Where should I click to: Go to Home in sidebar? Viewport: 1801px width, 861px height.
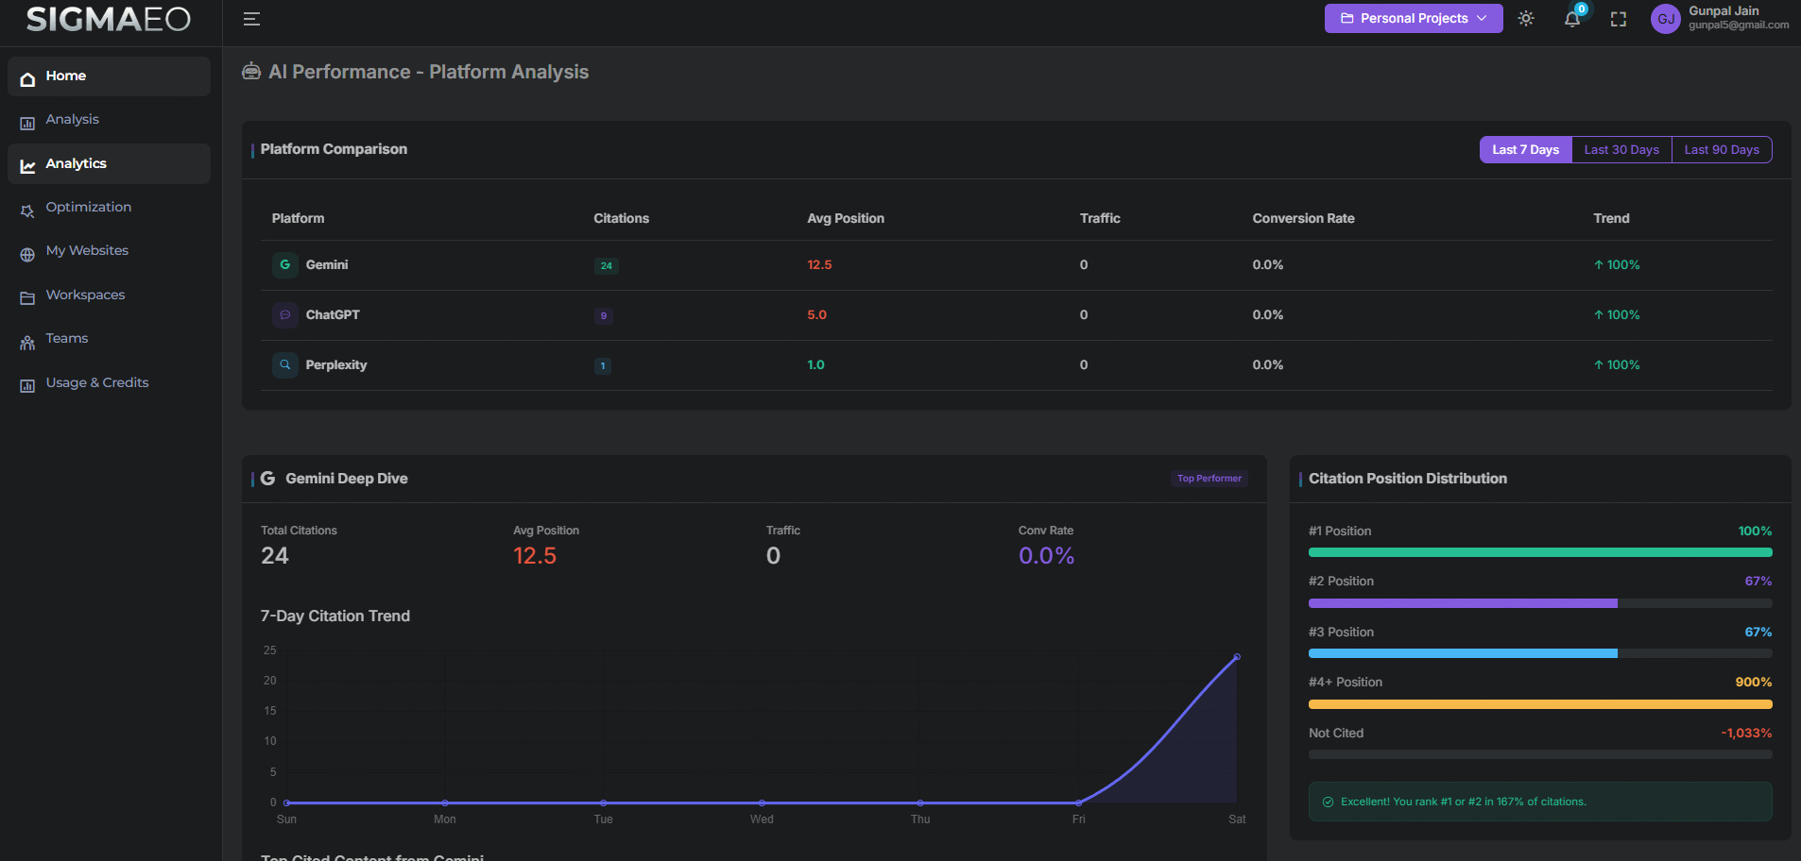click(109, 76)
